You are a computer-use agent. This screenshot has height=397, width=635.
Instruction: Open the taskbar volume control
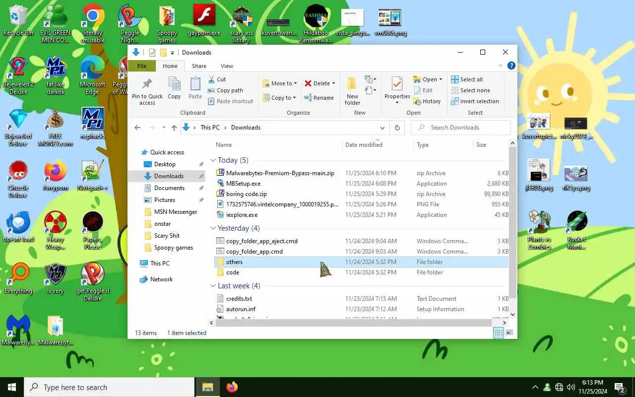pos(571,387)
